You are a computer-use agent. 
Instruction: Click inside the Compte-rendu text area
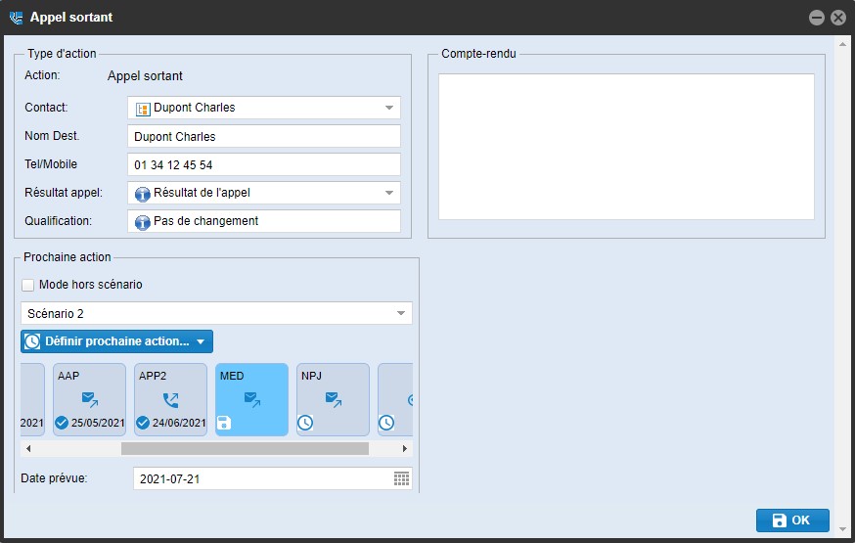[626, 147]
